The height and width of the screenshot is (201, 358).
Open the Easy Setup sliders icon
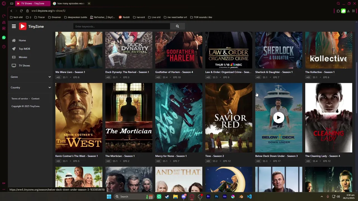(x=354, y=11)
